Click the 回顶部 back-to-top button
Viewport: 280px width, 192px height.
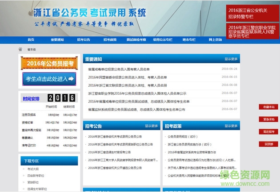point(268,144)
